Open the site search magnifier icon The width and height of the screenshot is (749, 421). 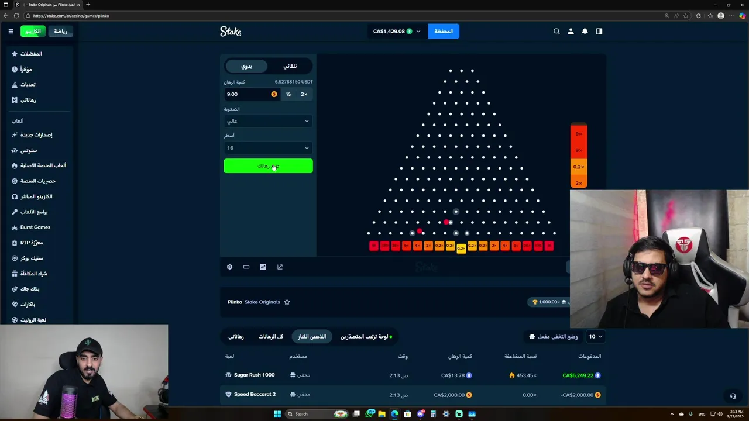coord(556,32)
